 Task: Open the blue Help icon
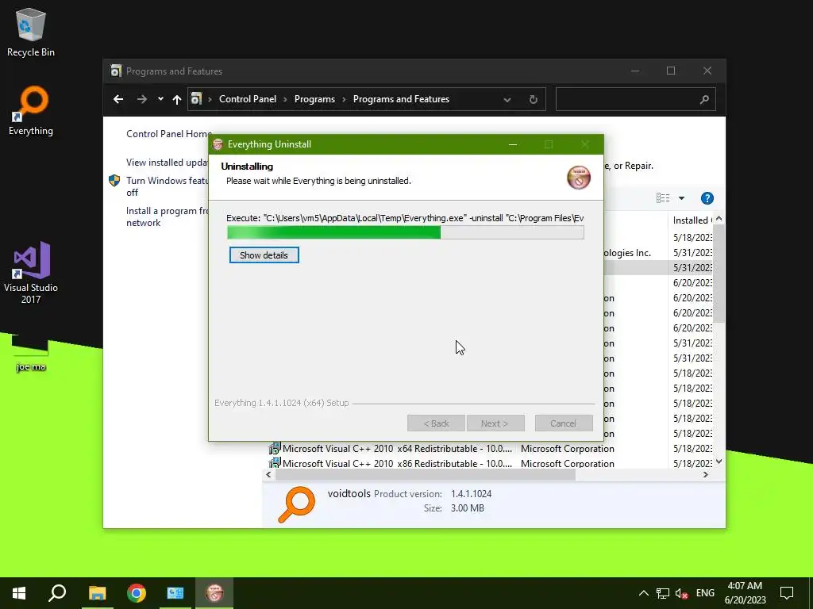click(707, 198)
